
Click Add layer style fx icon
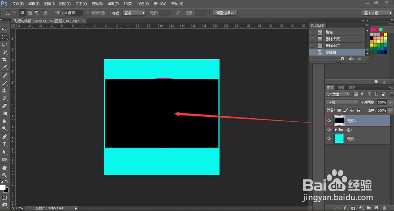click(x=346, y=208)
